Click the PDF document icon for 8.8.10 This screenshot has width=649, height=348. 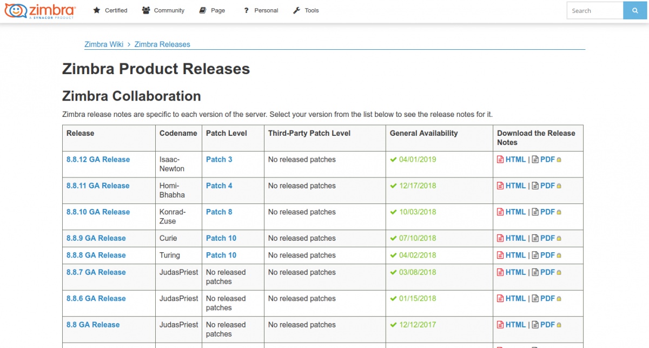point(535,212)
